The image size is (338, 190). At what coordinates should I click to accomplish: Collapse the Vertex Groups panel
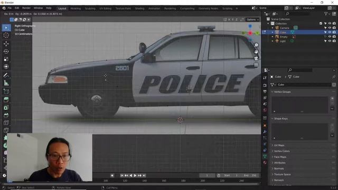273,92
